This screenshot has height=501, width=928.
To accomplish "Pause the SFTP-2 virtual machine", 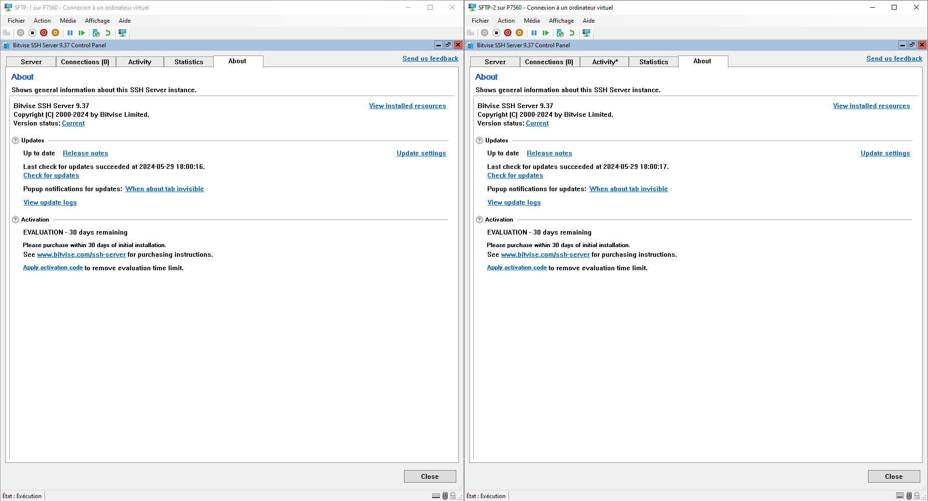I will 534,33.
